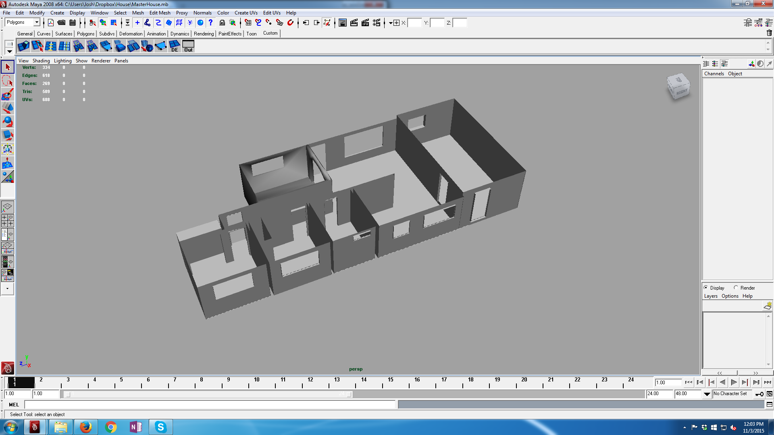Toggle select by hierarchy mode

click(93, 23)
